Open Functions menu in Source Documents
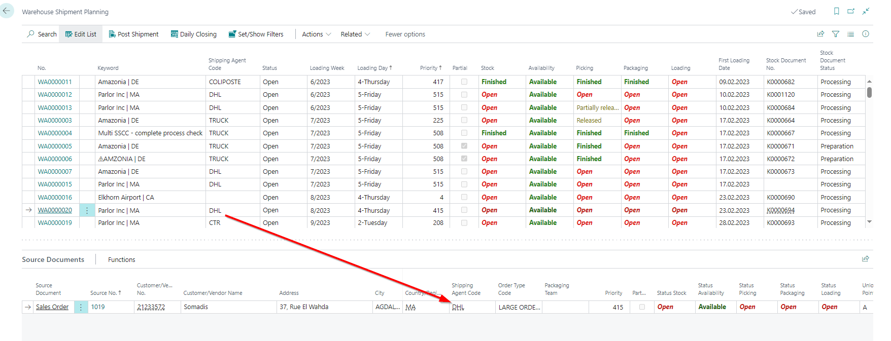The width and height of the screenshot is (891, 341). click(121, 259)
